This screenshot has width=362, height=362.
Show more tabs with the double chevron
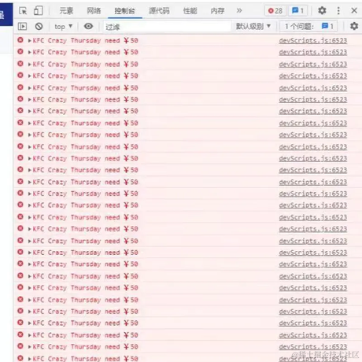(x=239, y=11)
